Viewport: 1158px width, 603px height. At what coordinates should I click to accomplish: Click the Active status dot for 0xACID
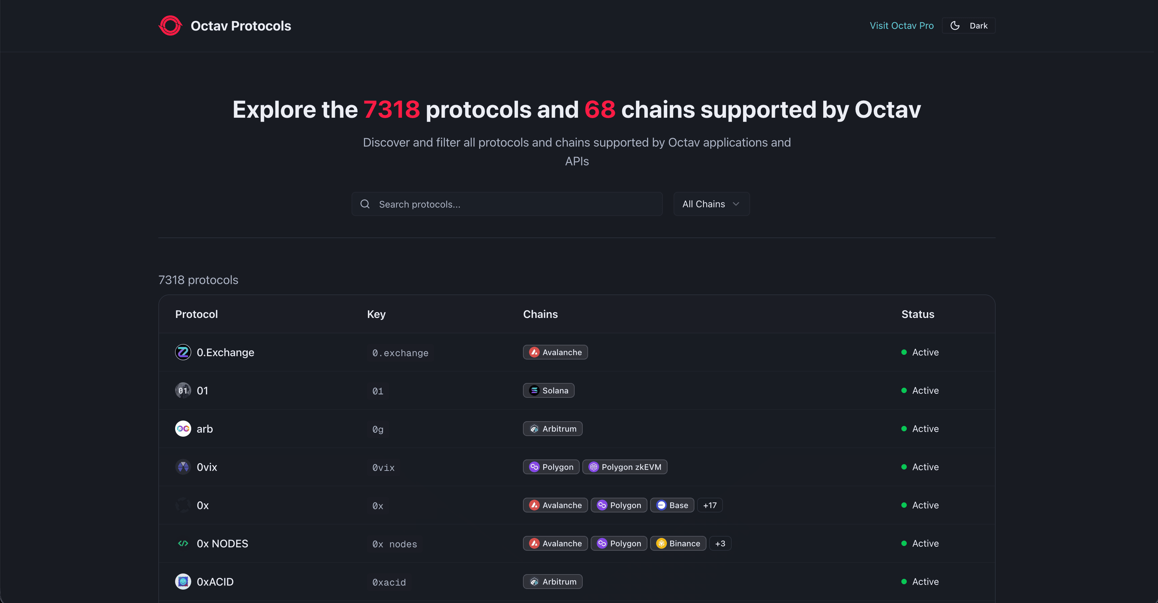904,582
